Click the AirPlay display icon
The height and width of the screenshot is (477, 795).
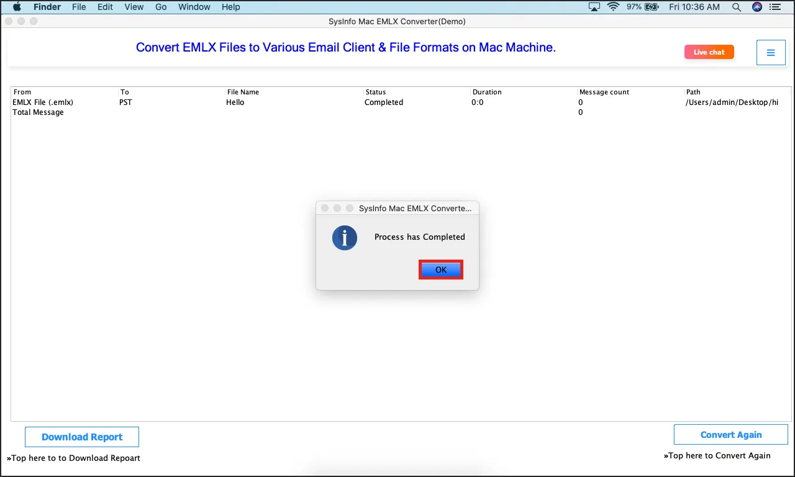click(x=594, y=7)
